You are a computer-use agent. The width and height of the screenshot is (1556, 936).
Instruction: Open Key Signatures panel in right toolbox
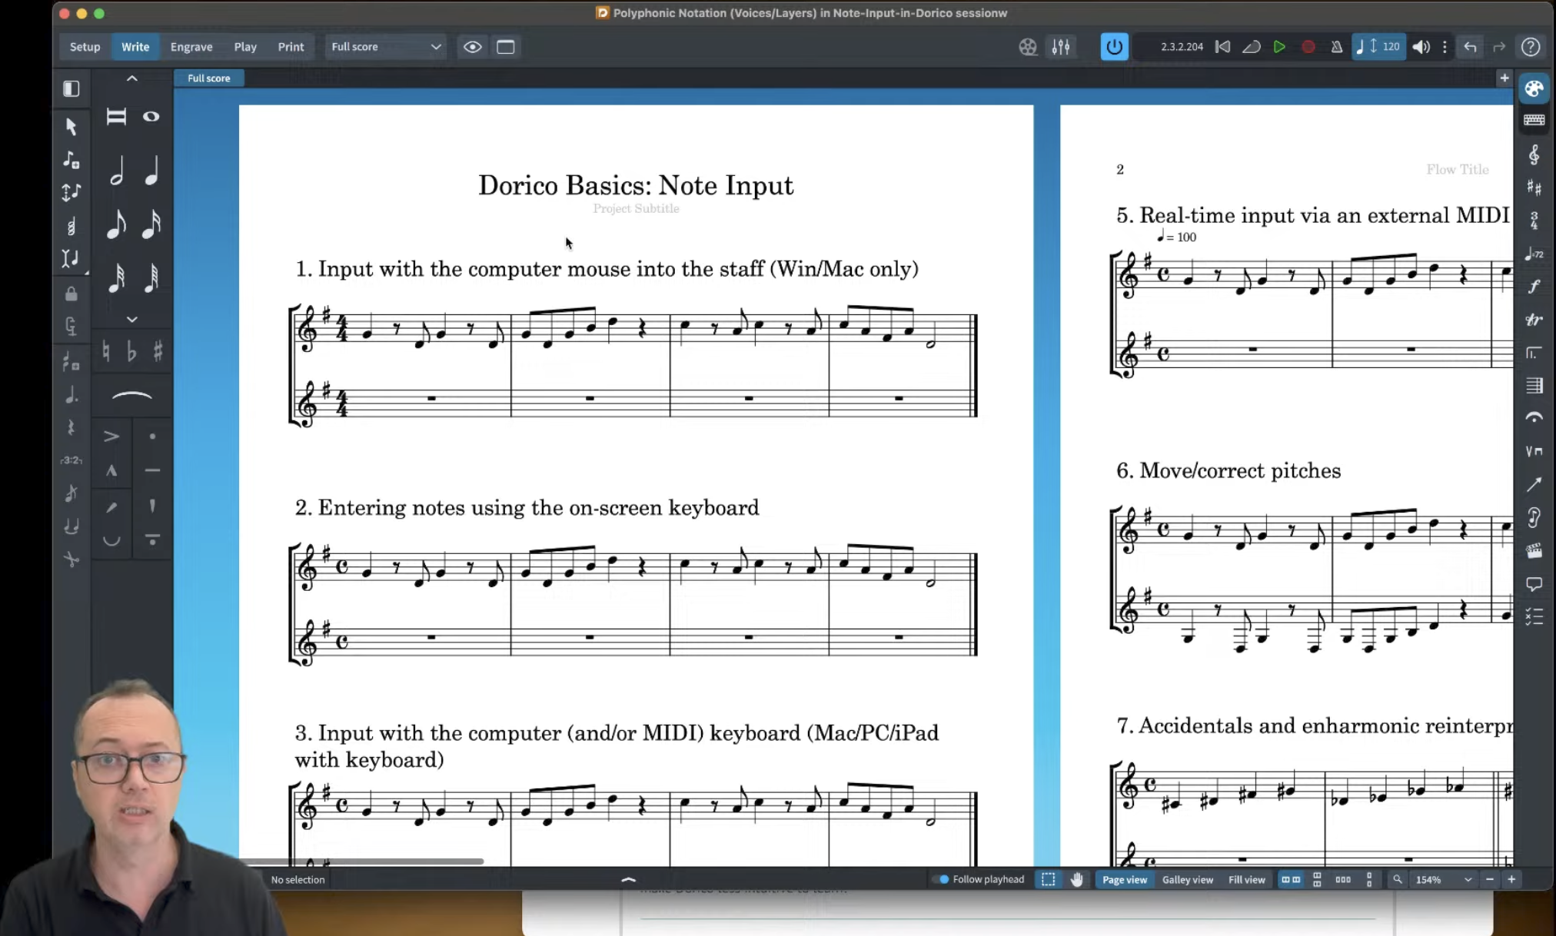[x=1534, y=188]
